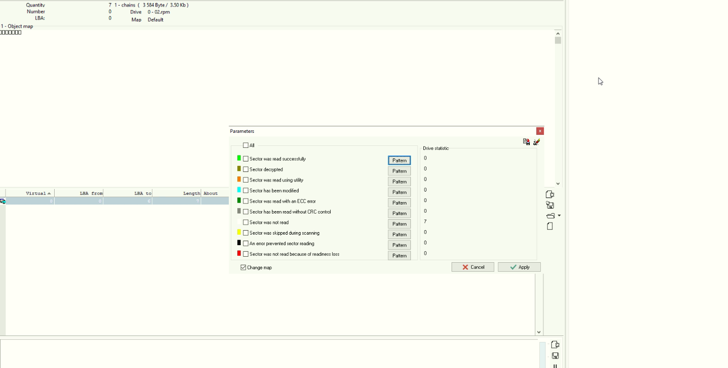Image resolution: width=728 pixels, height=368 pixels.
Task: Check 'Sector was skipped during scanning'
Action: pos(245,233)
